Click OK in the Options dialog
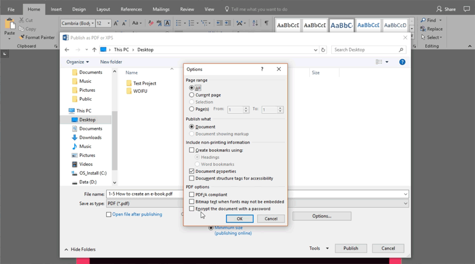Image resolution: width=475 pixels, height=264 pixels. pos(240,218)
